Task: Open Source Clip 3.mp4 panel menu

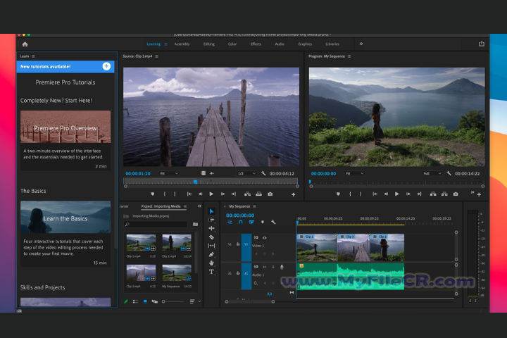Action: (157, 56)
